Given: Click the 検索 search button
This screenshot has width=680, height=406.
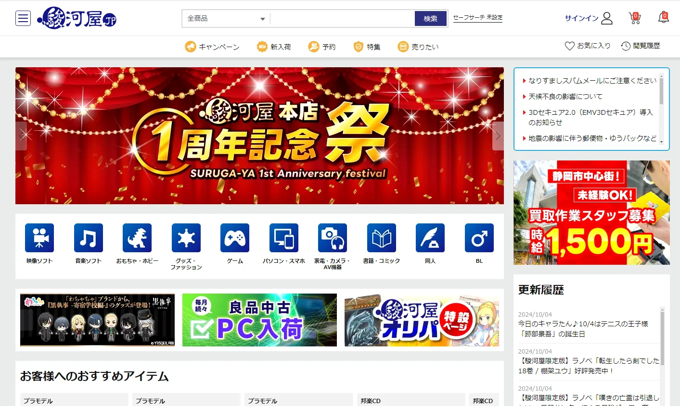Looking at the screenshot, I should [x=431, y=19].
